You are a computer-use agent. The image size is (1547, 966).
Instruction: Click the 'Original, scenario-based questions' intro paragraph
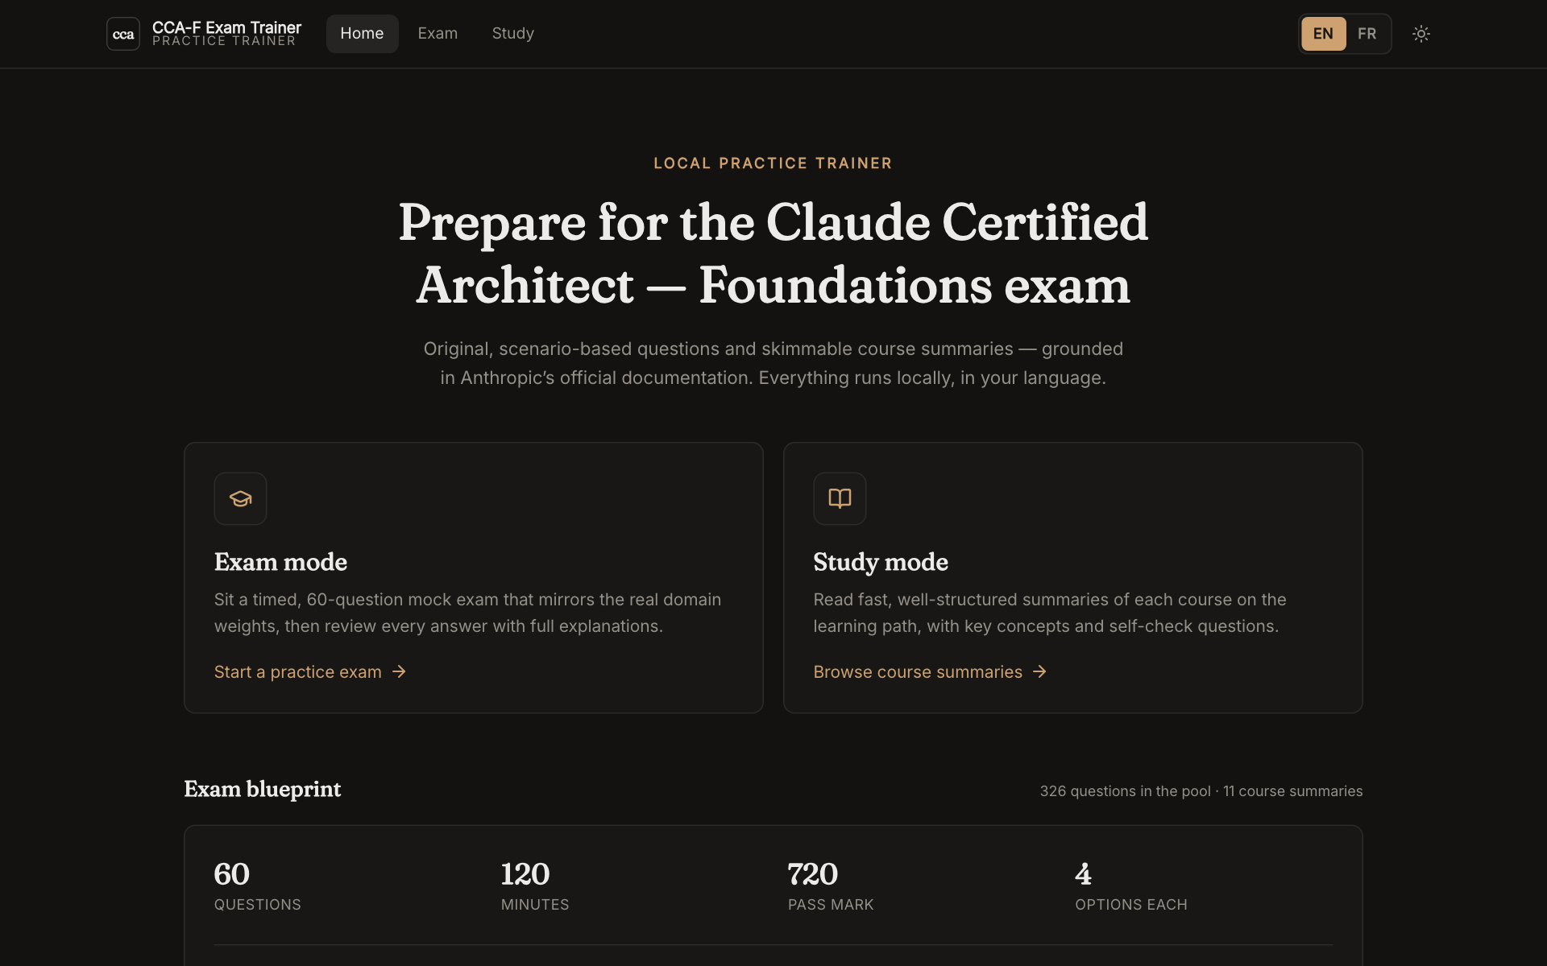(773, 363)
